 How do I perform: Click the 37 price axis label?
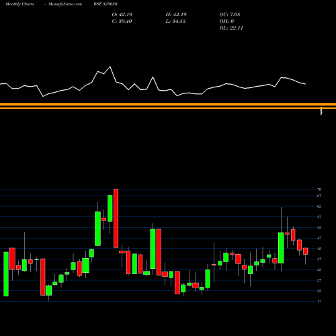click(319, 259)
